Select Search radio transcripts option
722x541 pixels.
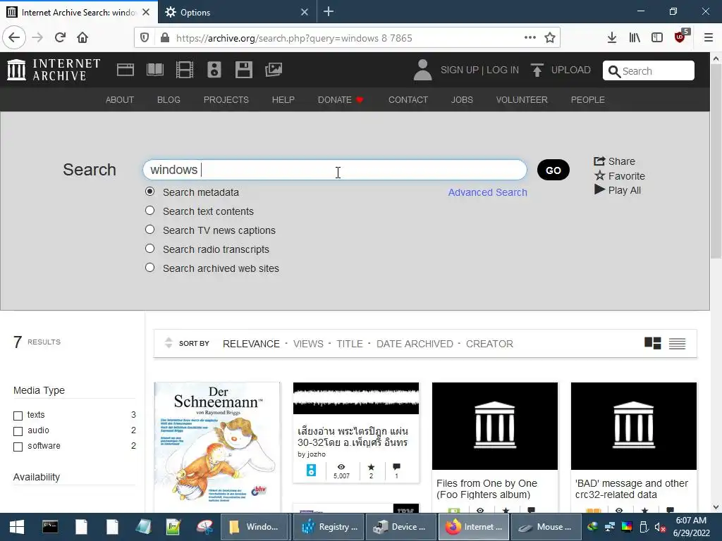point(149,249)
